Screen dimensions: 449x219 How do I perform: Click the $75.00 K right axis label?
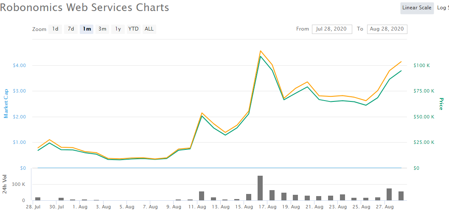pyautogui.click(x=424, y=91)
